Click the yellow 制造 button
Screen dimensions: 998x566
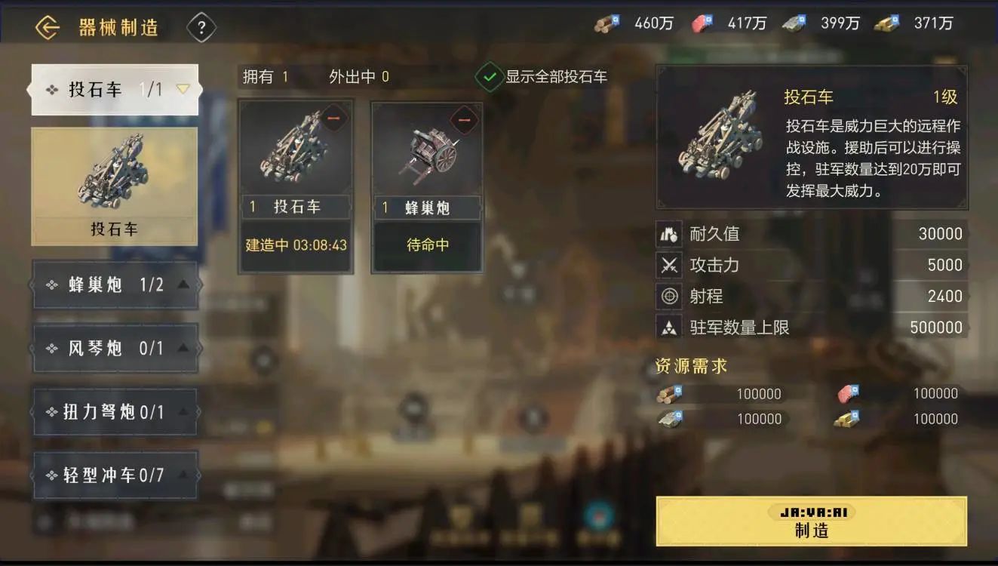pos(811,521)
